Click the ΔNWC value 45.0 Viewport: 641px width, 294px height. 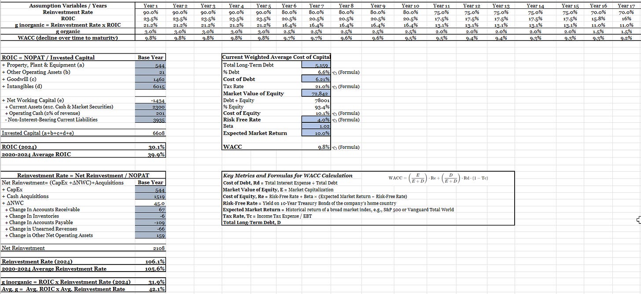tap(151, 203)
